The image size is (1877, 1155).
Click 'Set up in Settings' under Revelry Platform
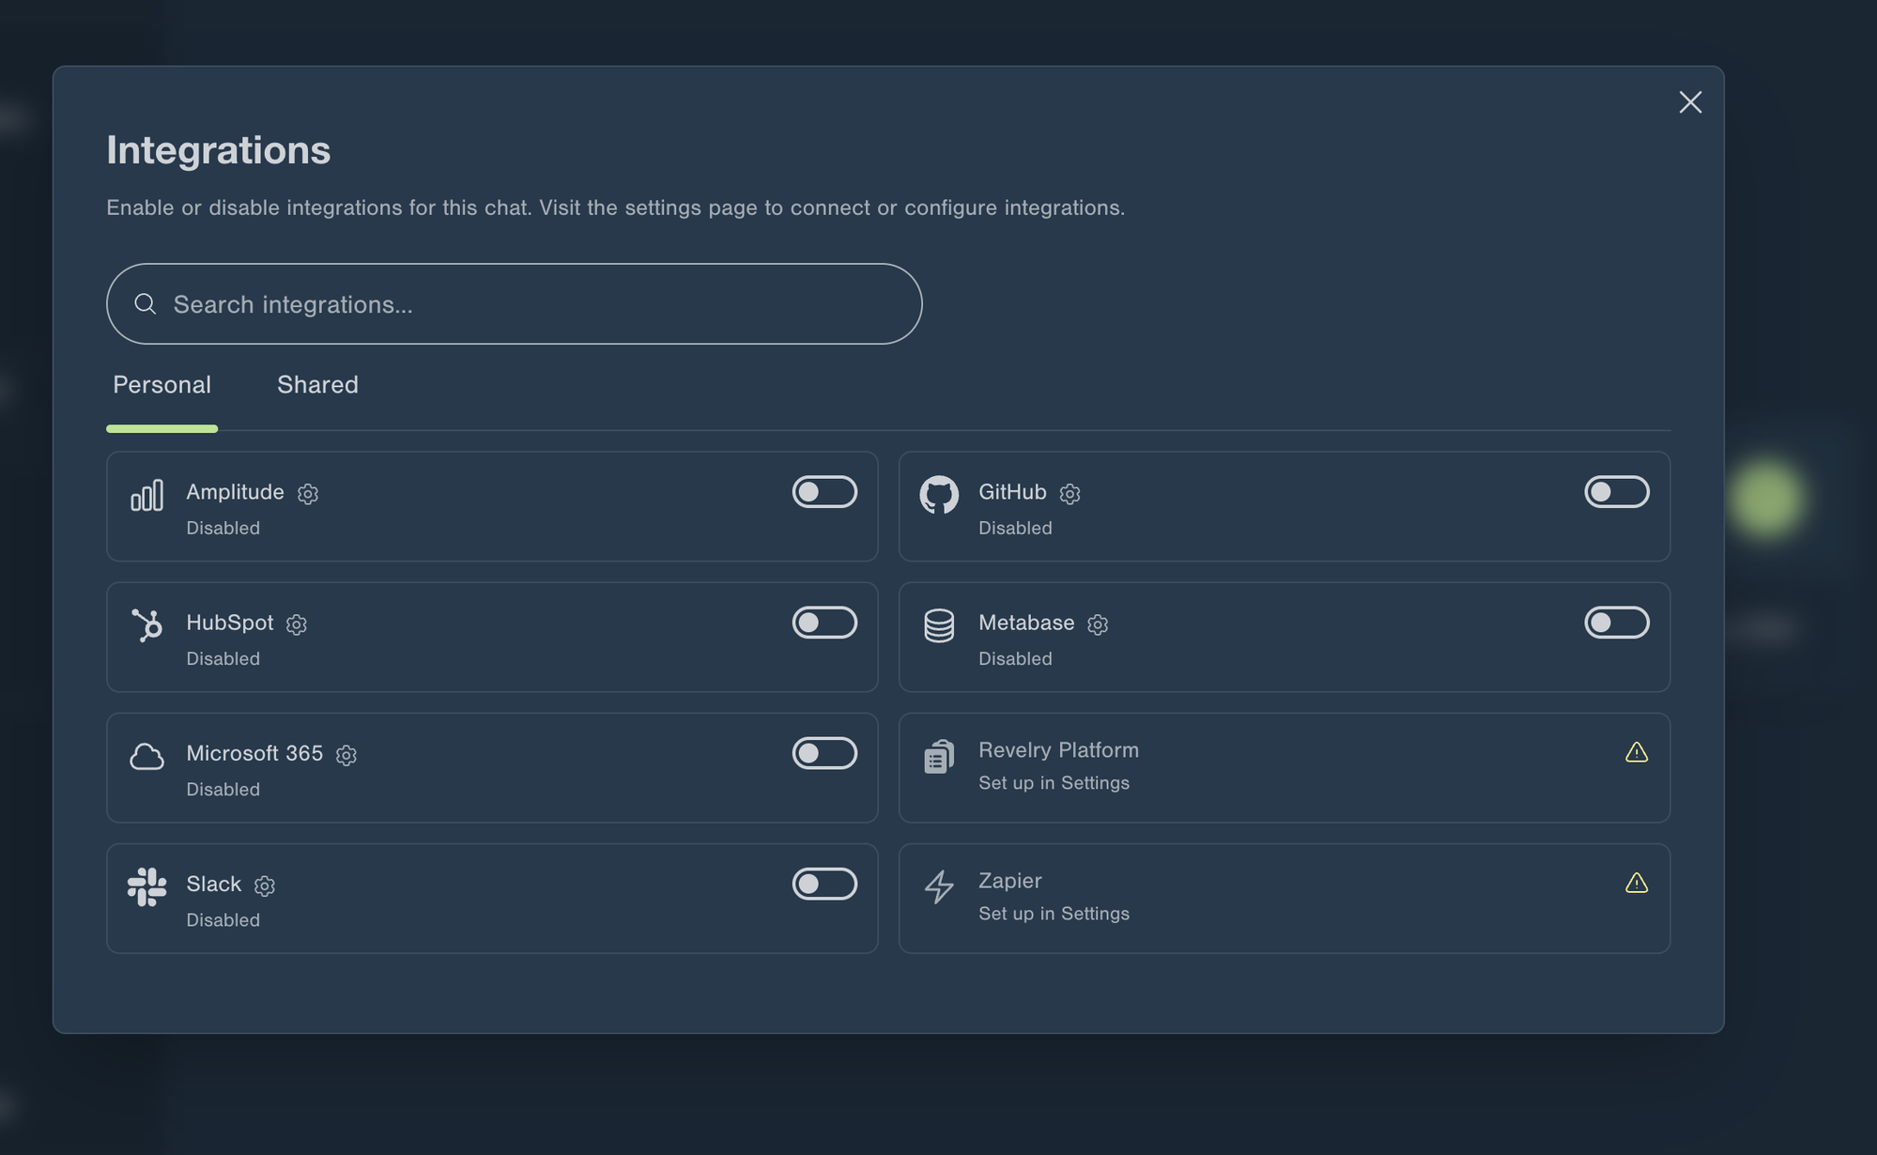[1054, 782]
